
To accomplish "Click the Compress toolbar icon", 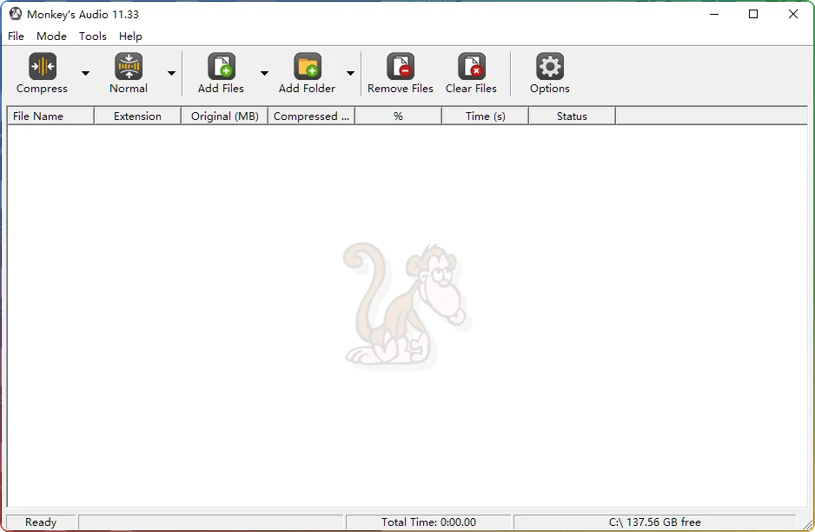I will [x=42, y=66].
